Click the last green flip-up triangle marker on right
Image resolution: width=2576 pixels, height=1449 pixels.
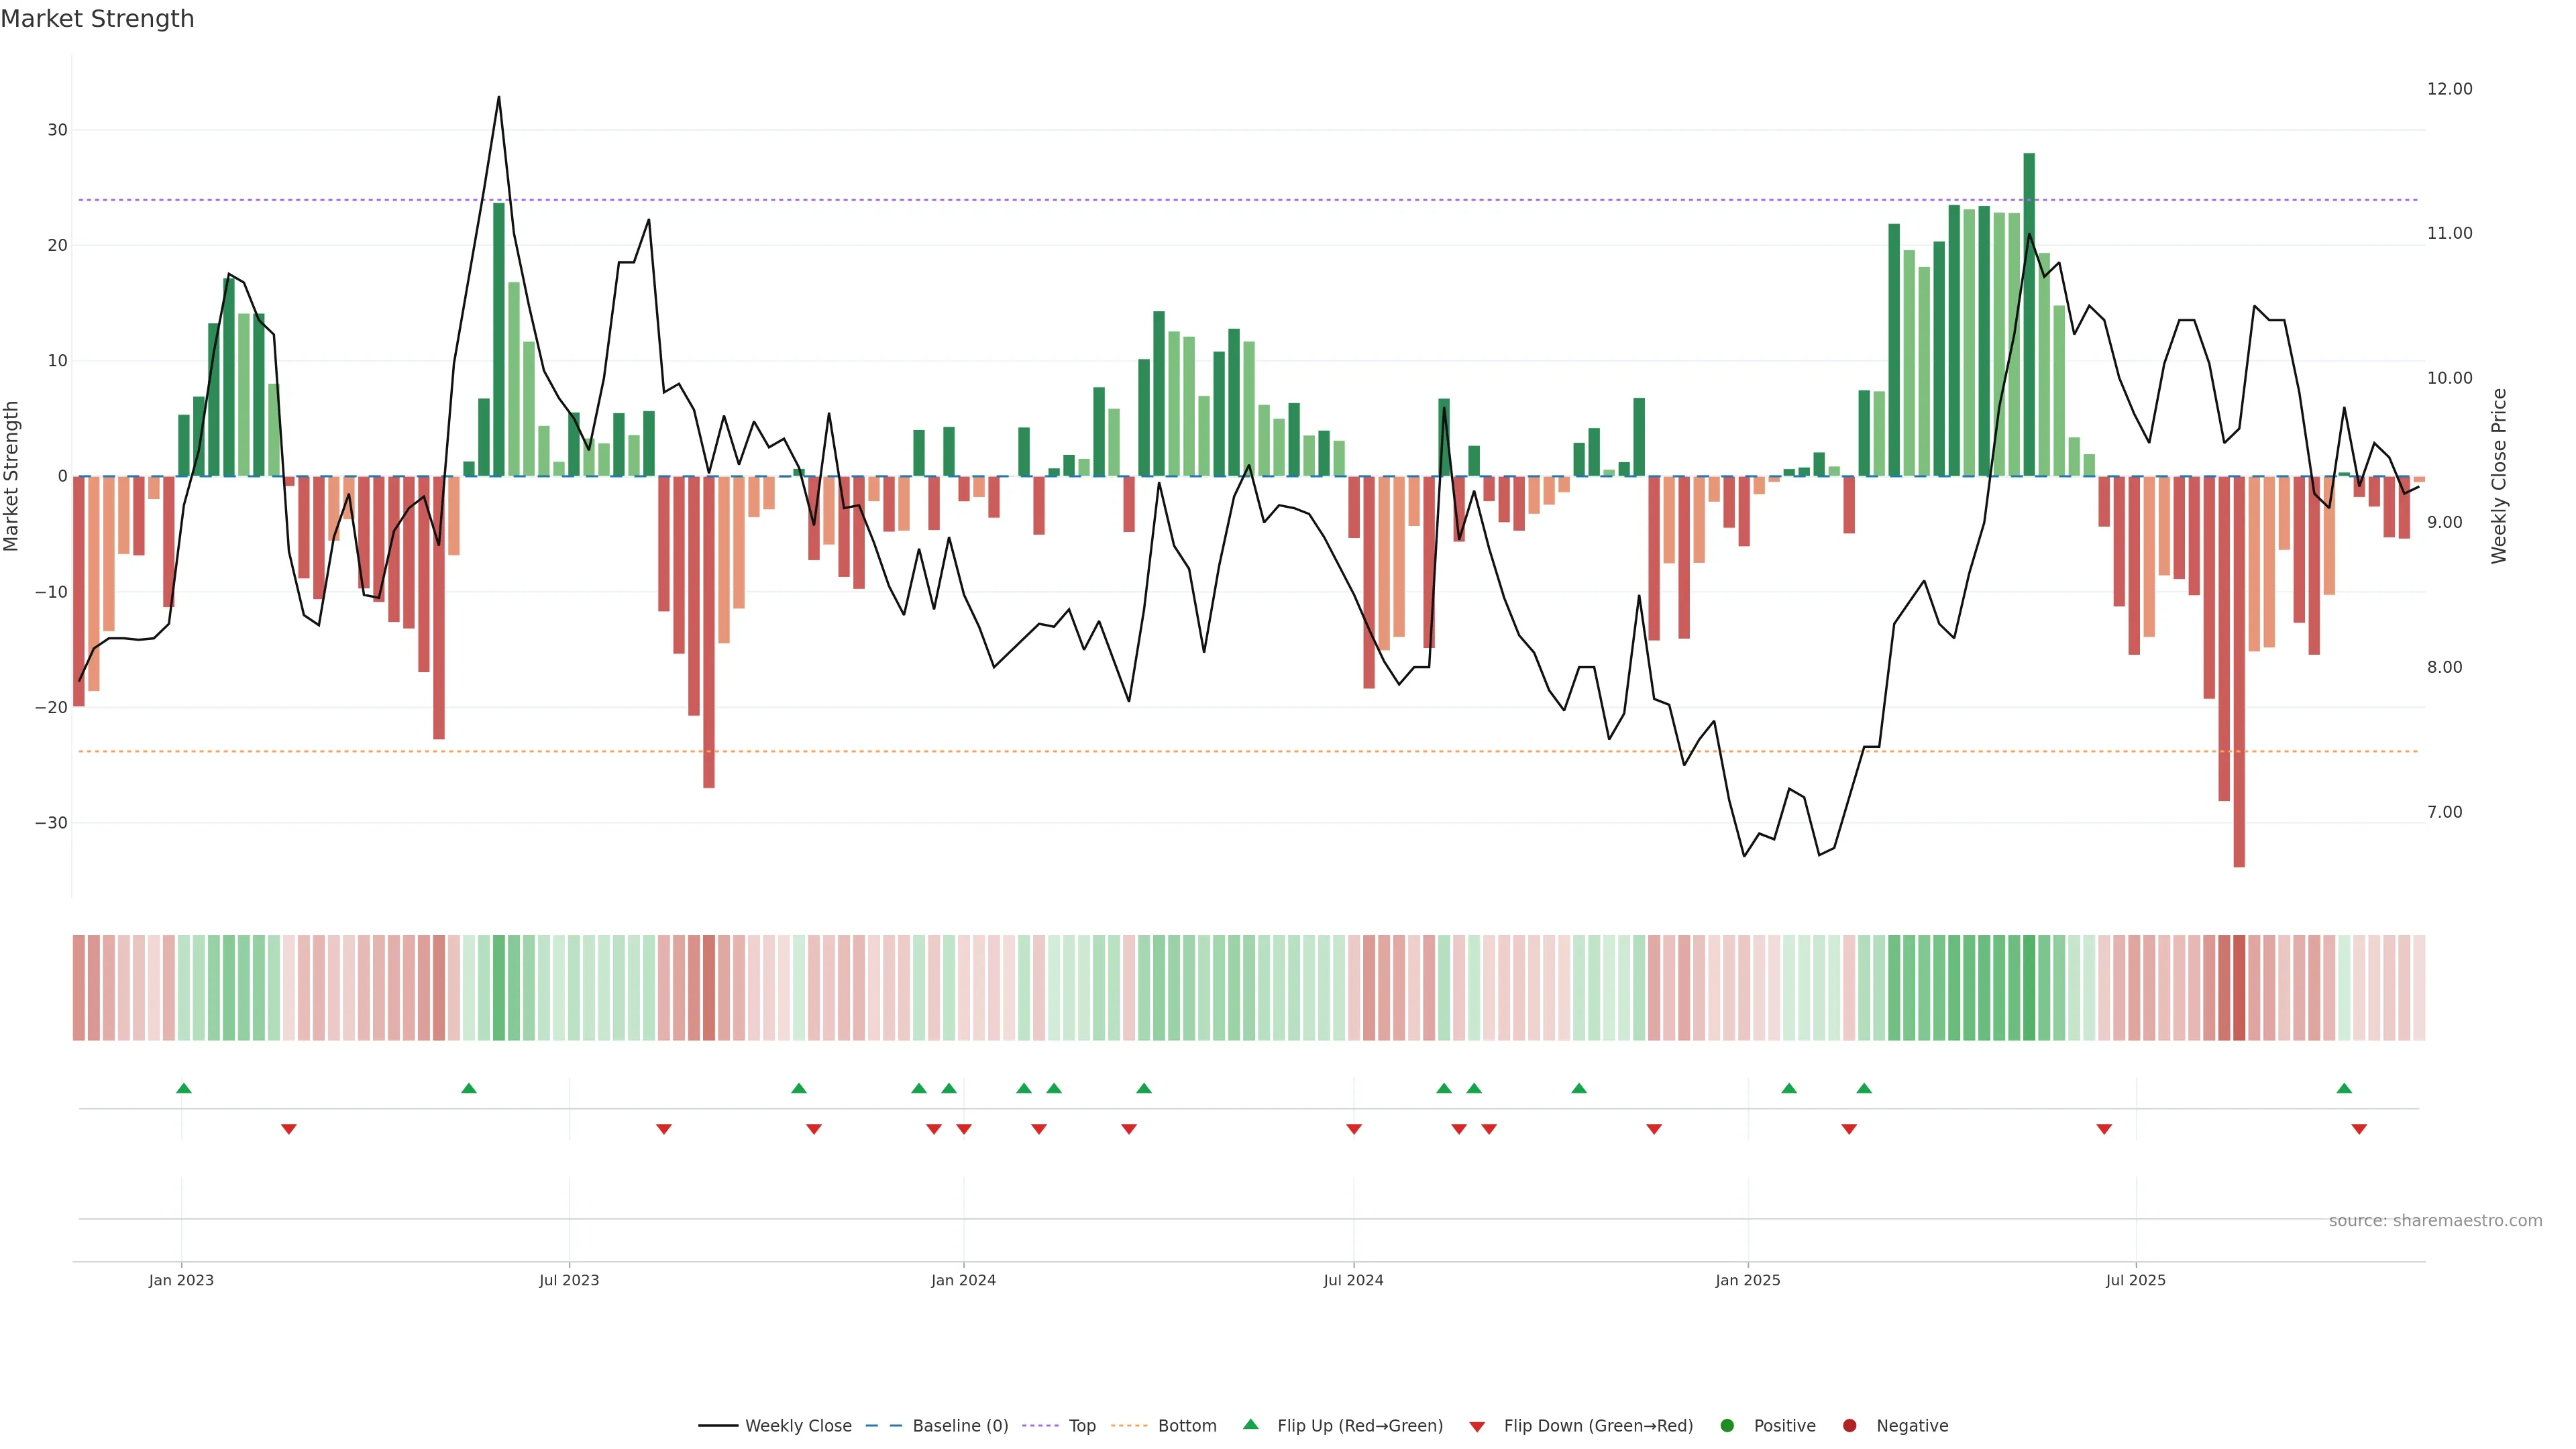click(x=2344, y=1088)
